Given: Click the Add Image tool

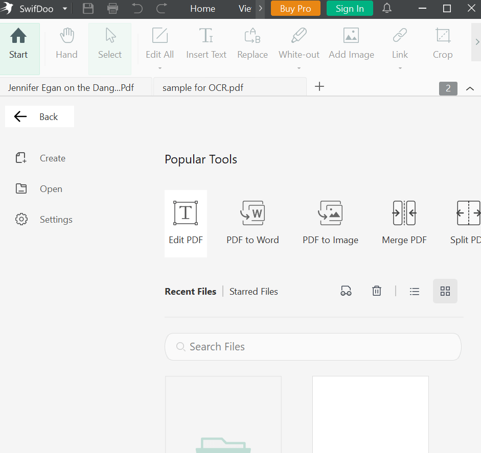Looking at the screenshot, I should [351, 43].
